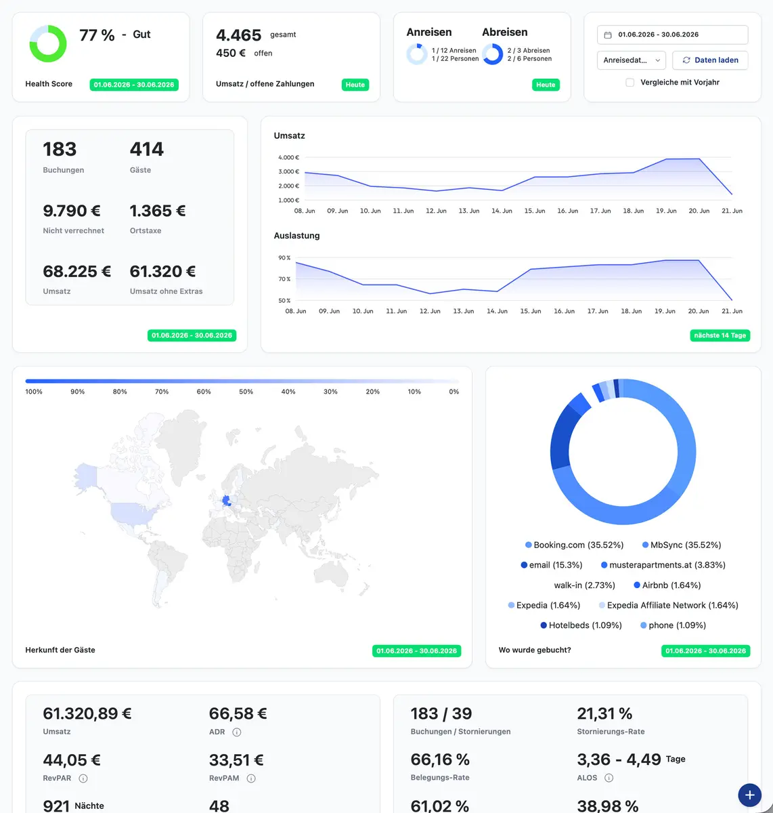Click Germany on the world map
The width and height of the screenshot is (773, 813).
(226, 501)
